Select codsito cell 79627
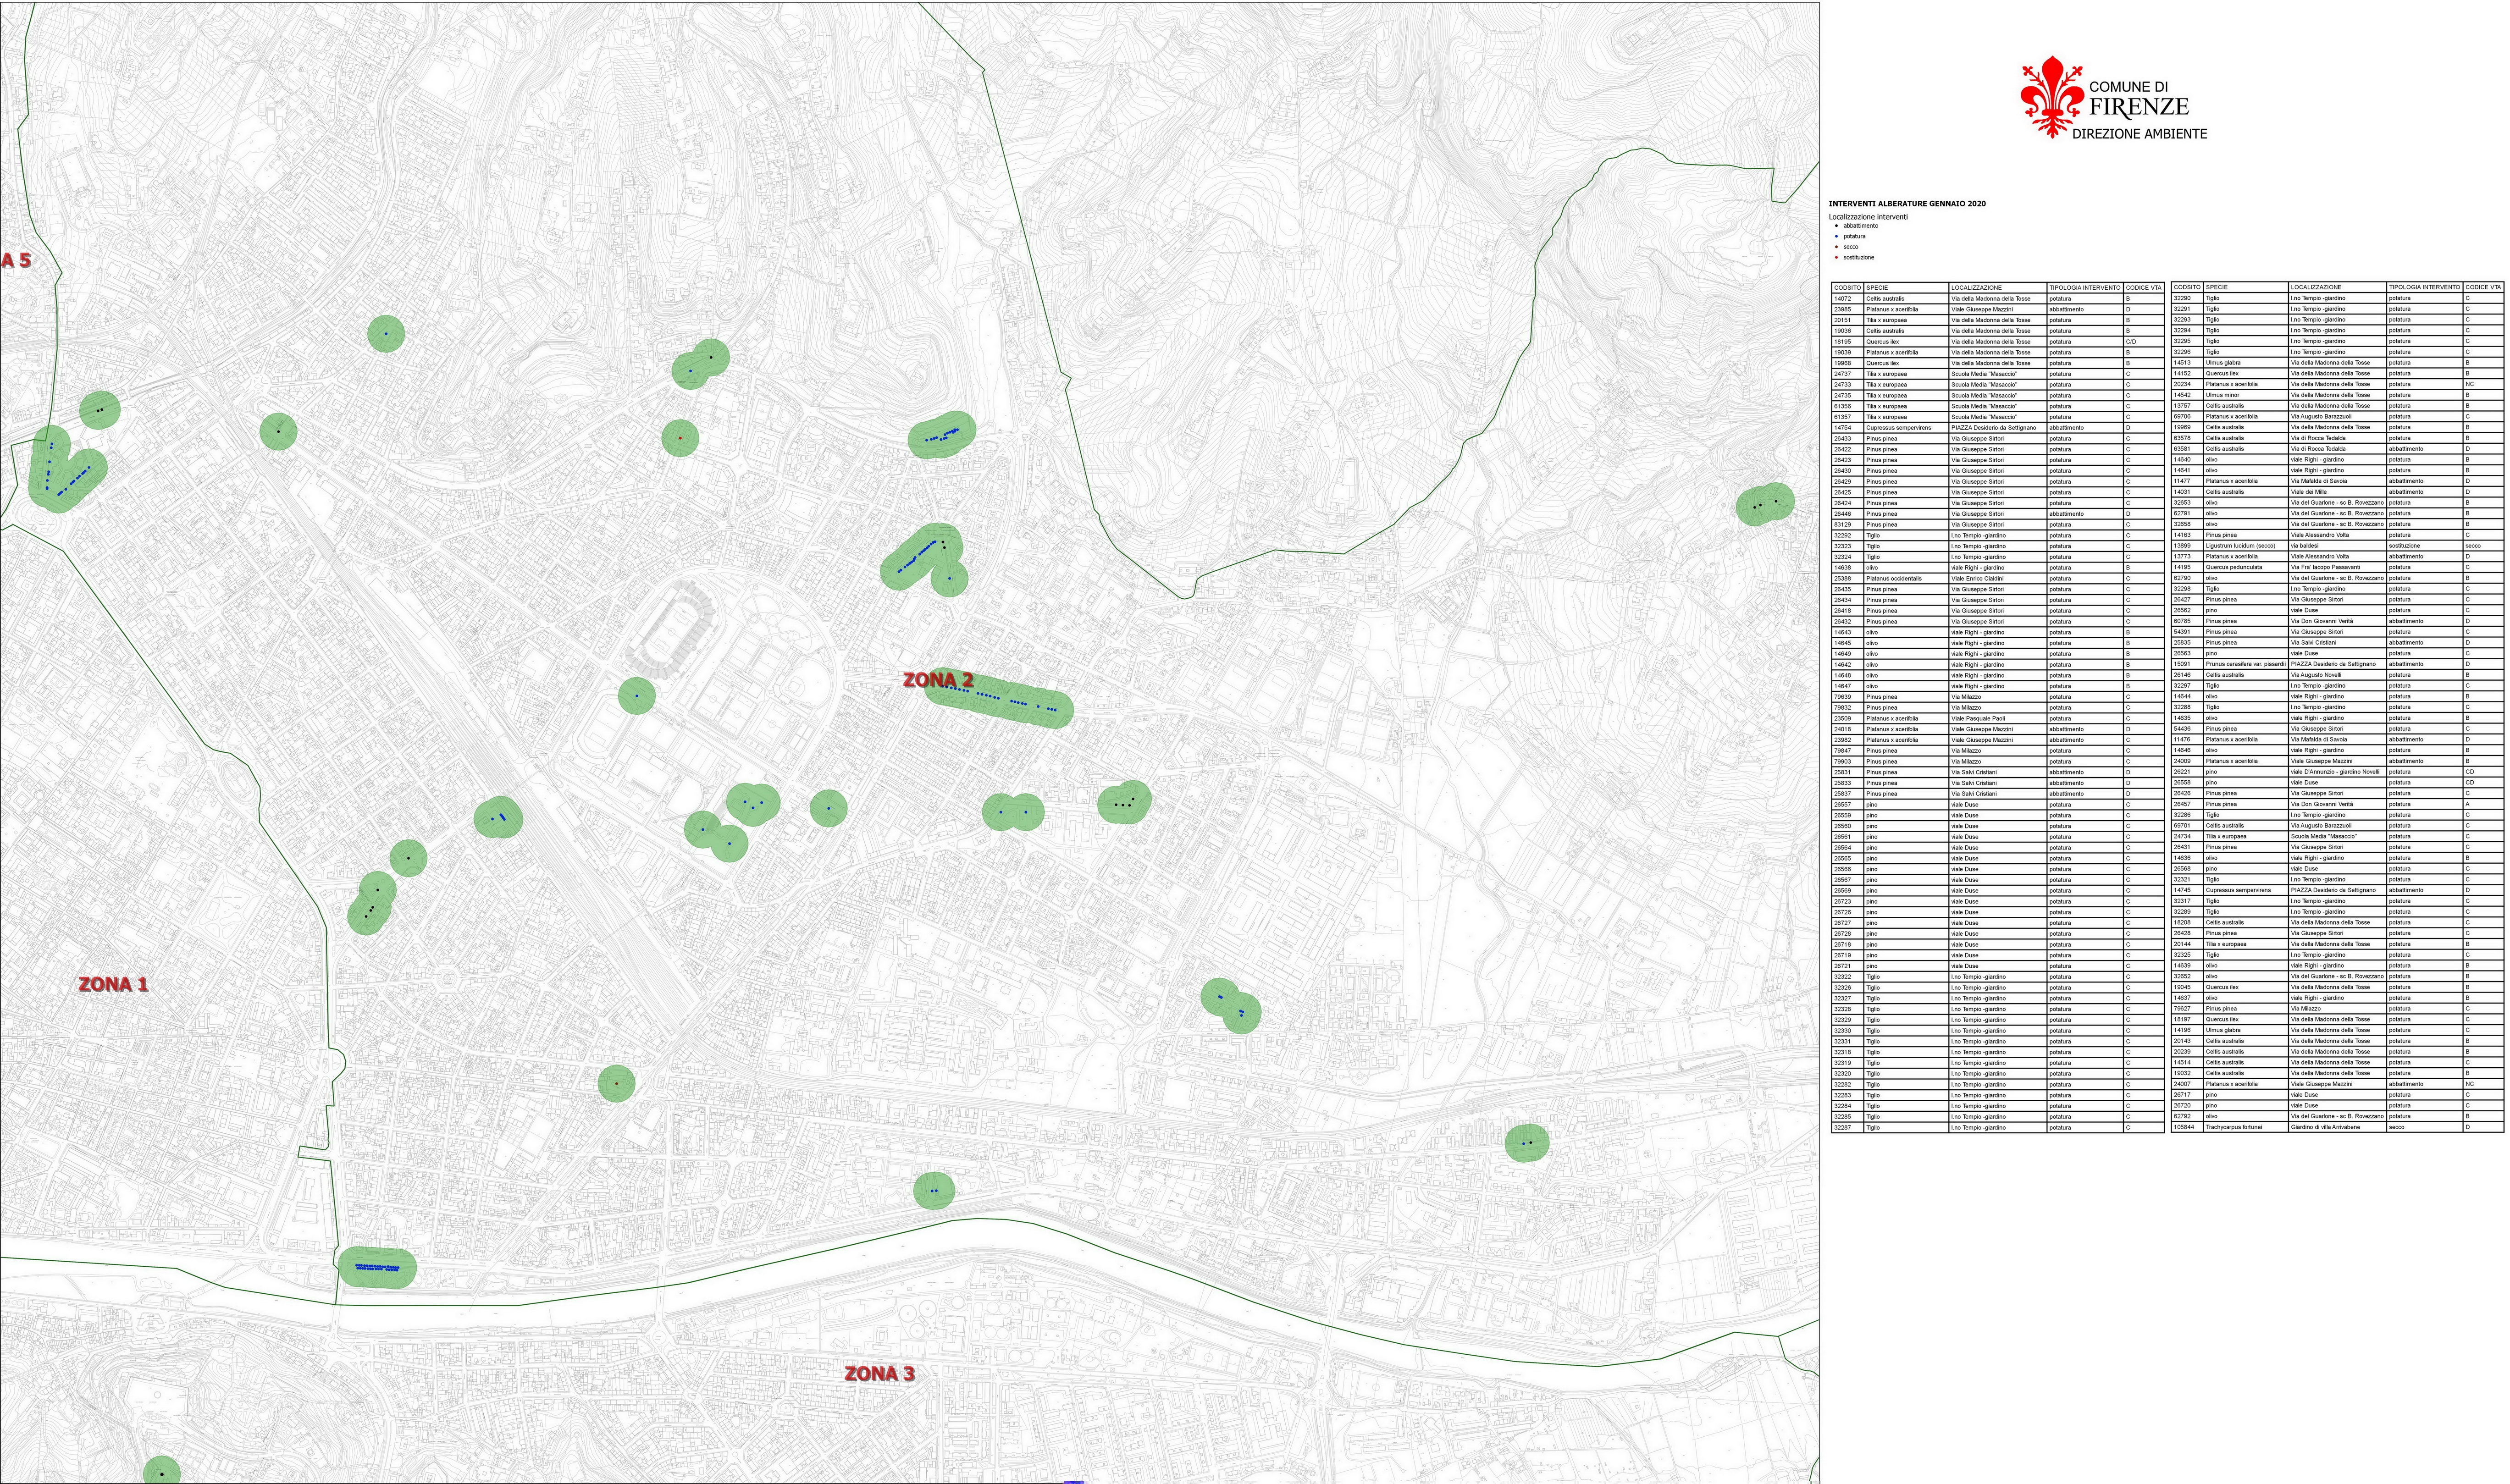The image size is (2510, 1484). pos(2187,1009)
